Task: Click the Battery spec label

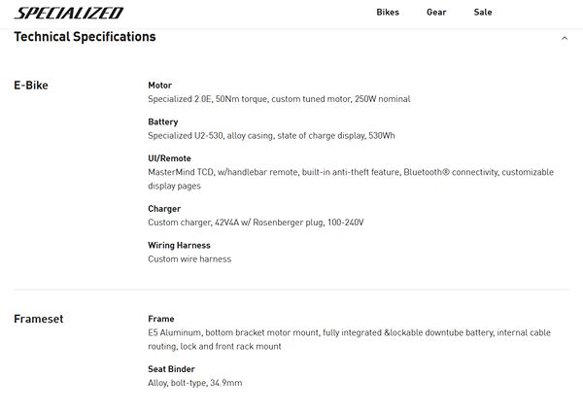Action: click(x=162, y=122)
